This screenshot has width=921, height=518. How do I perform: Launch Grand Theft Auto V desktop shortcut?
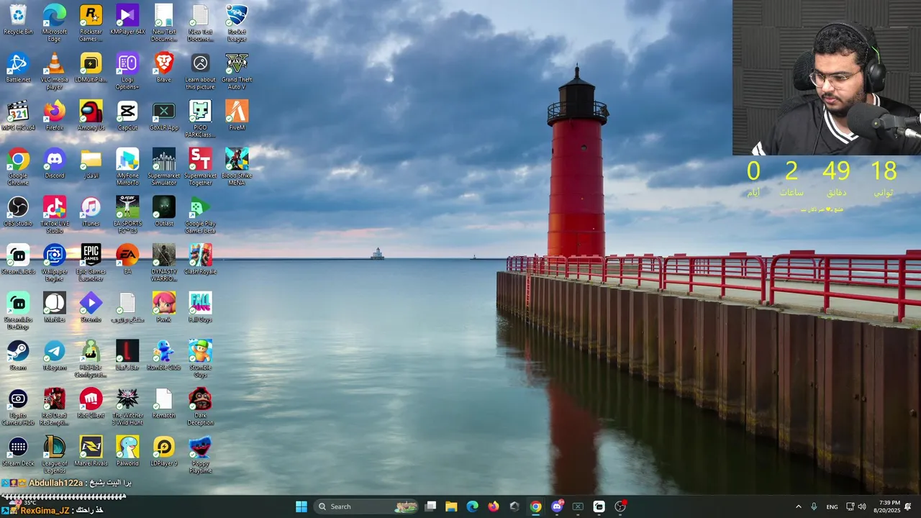(237, 71)
